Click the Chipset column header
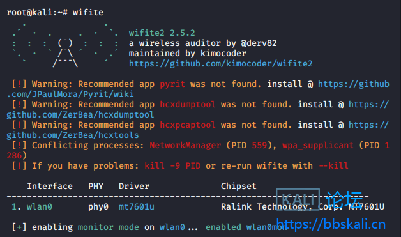The height and width of the screenshot is (237, 401). 238,186
